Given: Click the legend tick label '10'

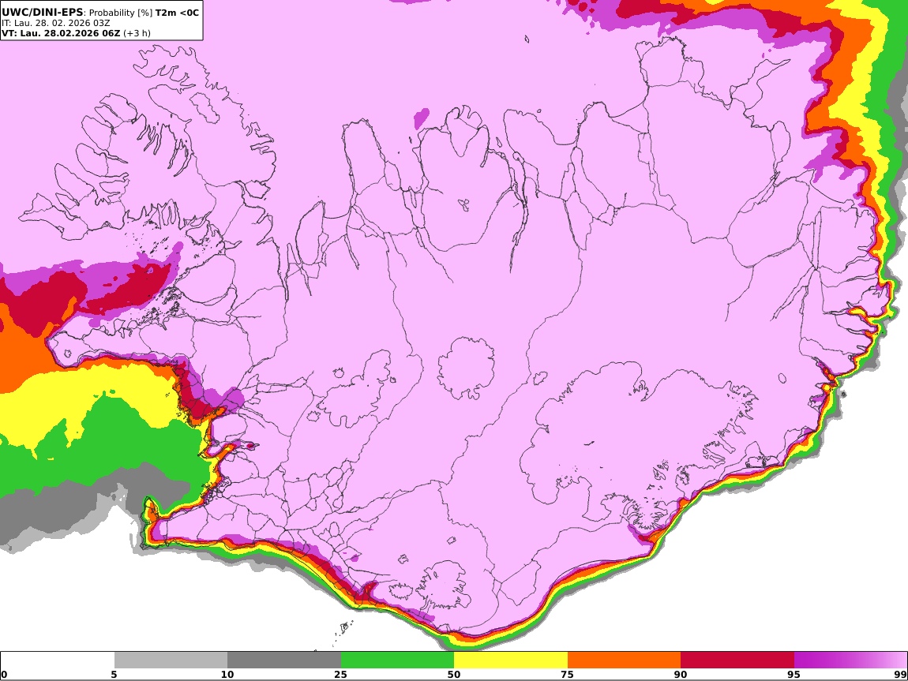Looking at the screenshot, I should [227, 675].
